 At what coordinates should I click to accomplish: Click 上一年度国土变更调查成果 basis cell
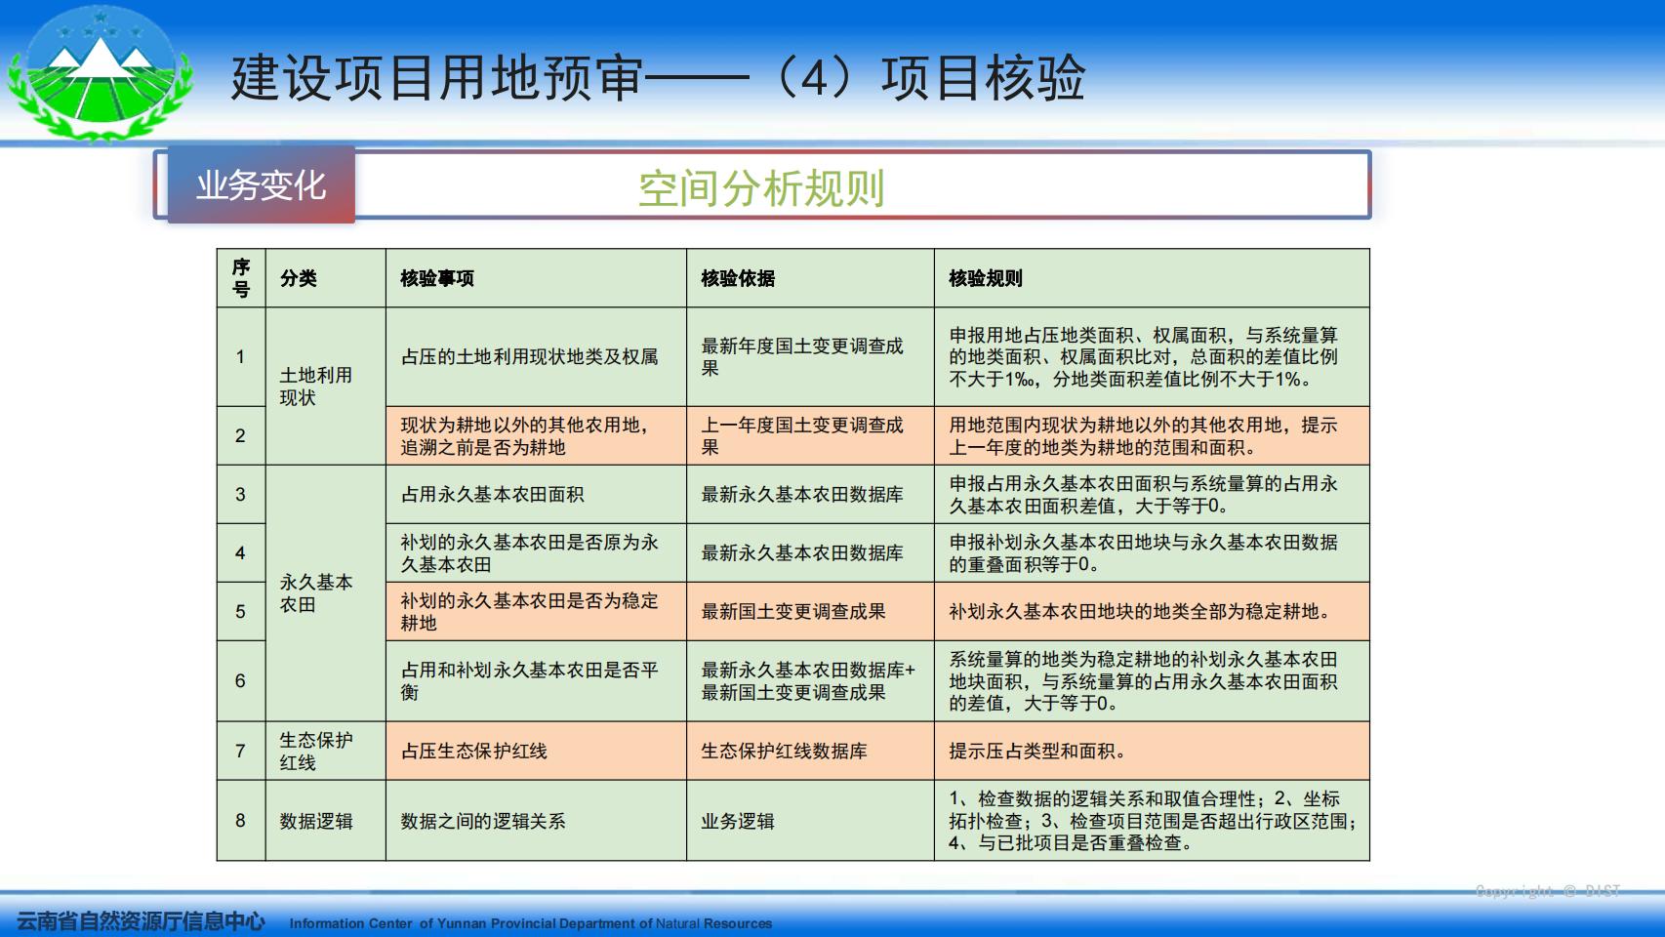810,435
